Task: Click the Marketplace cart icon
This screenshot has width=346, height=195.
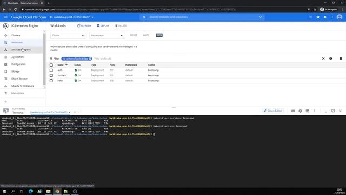Action: [x=6, y=93]
